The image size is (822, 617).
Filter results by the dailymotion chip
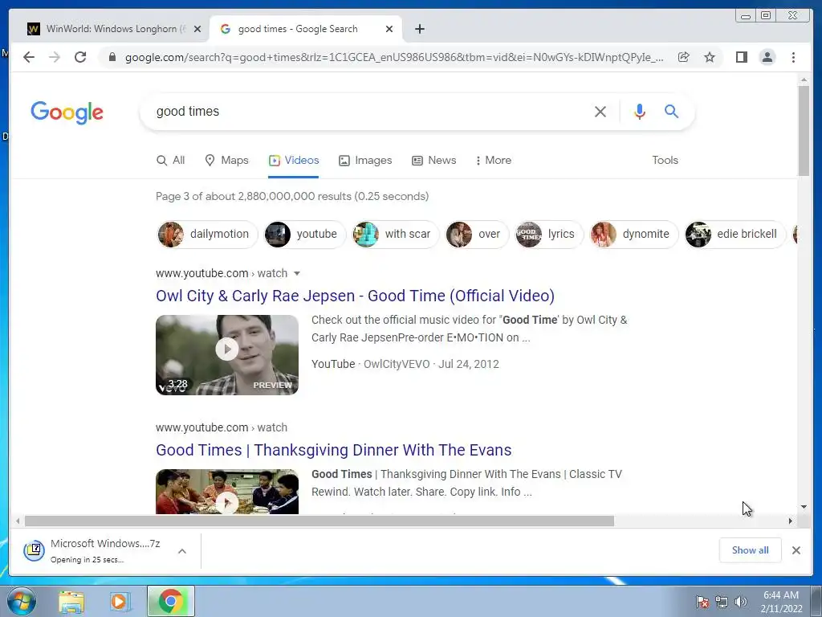(207, 234)
